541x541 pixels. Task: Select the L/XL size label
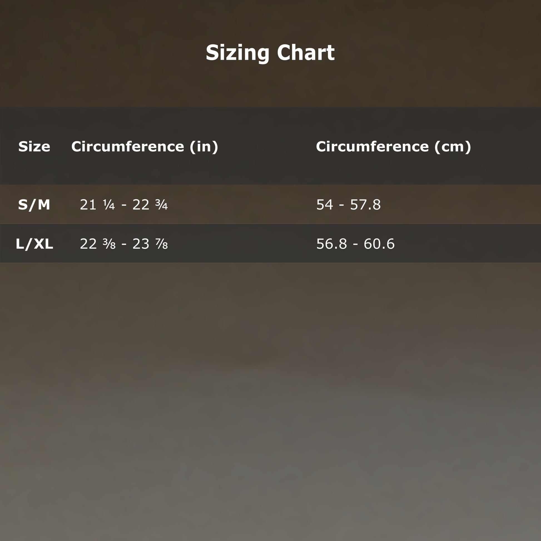[34, 244]
